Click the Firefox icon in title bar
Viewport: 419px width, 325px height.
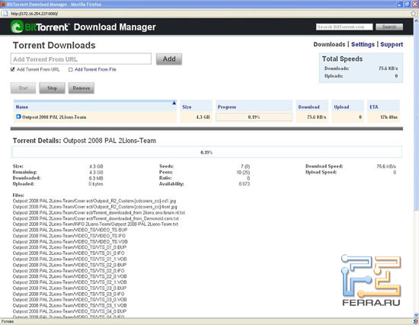(3, 4)
